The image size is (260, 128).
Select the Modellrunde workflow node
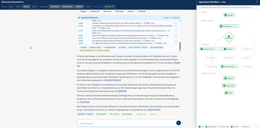pyautogui.click(x=229, y=26)
